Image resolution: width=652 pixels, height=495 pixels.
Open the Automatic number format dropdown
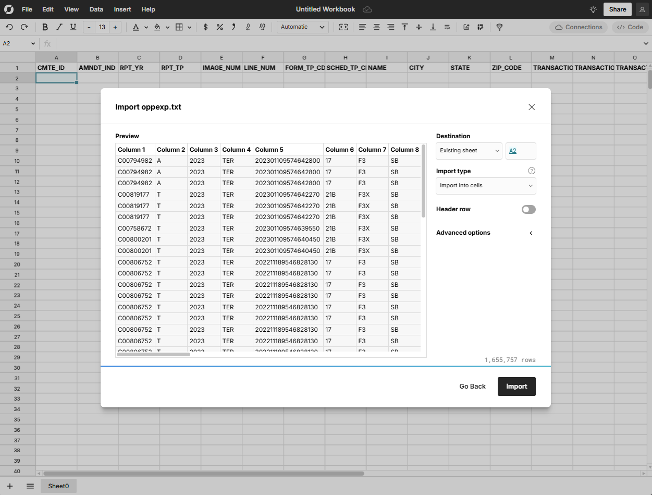click(x=302, y=27)
